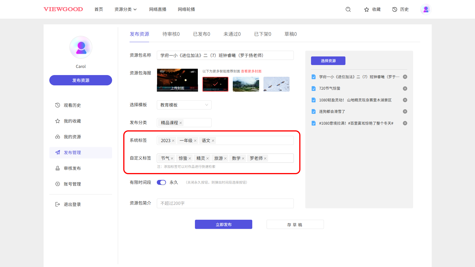
Task: Open 审核发布 in sidebar
Action: 81,168
